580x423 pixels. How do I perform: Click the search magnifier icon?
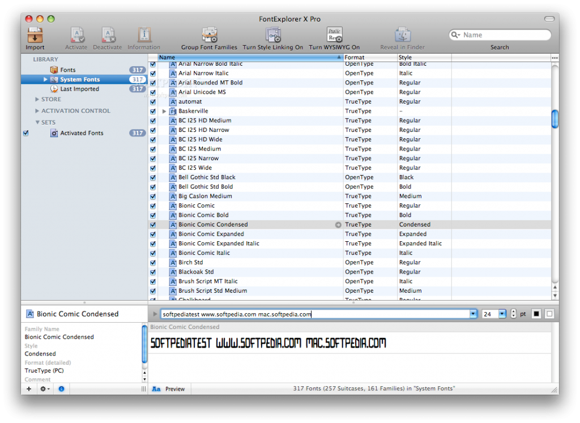[x=455, y=35]
